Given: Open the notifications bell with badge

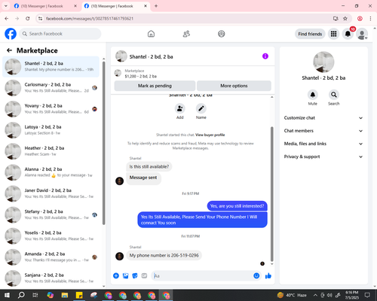Looking at the screenshot, I should (348, 34).
